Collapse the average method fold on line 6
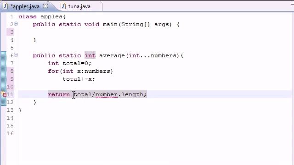Viewport: 294px width, 165px height. coord(16,55)
